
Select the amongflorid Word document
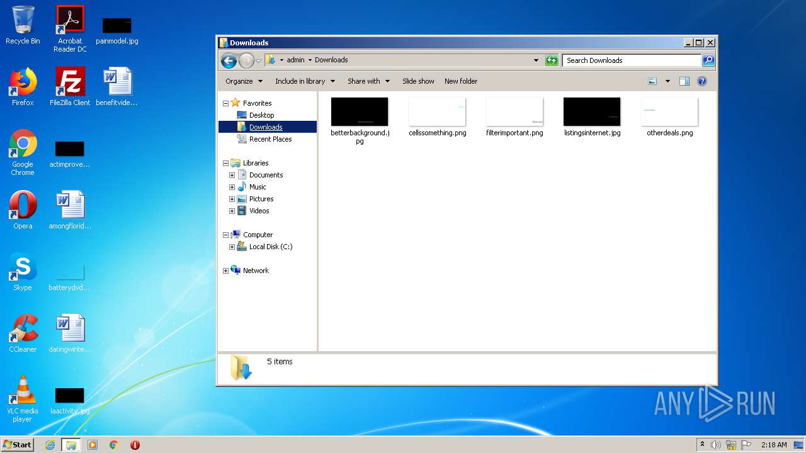[x=70, y=210]
